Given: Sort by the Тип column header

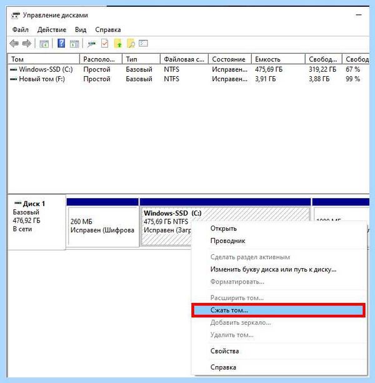Looking at the screenshot, I should coord(141,59).
